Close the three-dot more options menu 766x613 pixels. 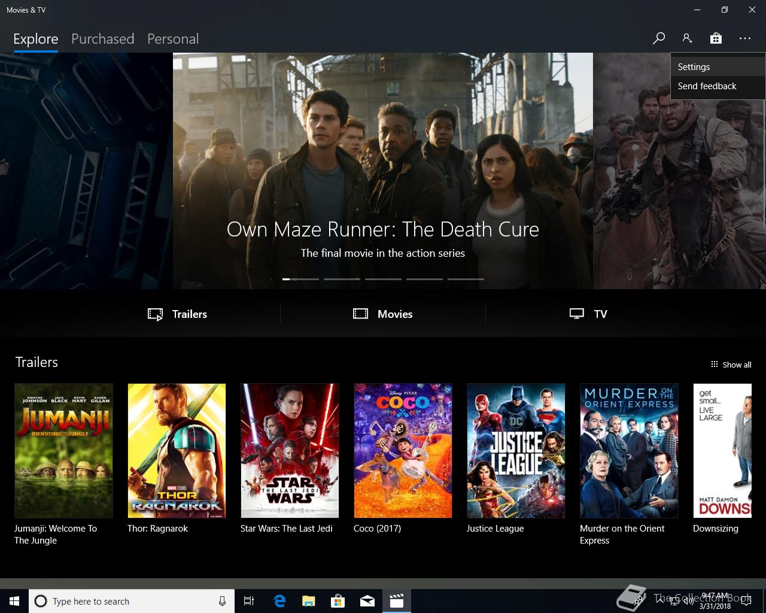744,38
